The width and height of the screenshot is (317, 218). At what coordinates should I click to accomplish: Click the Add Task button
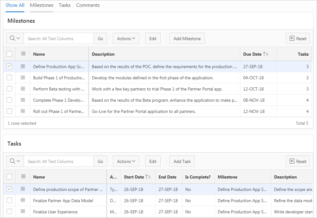pos(182,161)
